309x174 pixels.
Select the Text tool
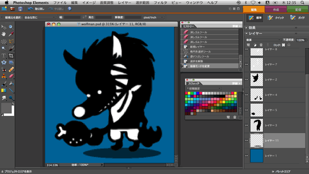pos(3,56)
